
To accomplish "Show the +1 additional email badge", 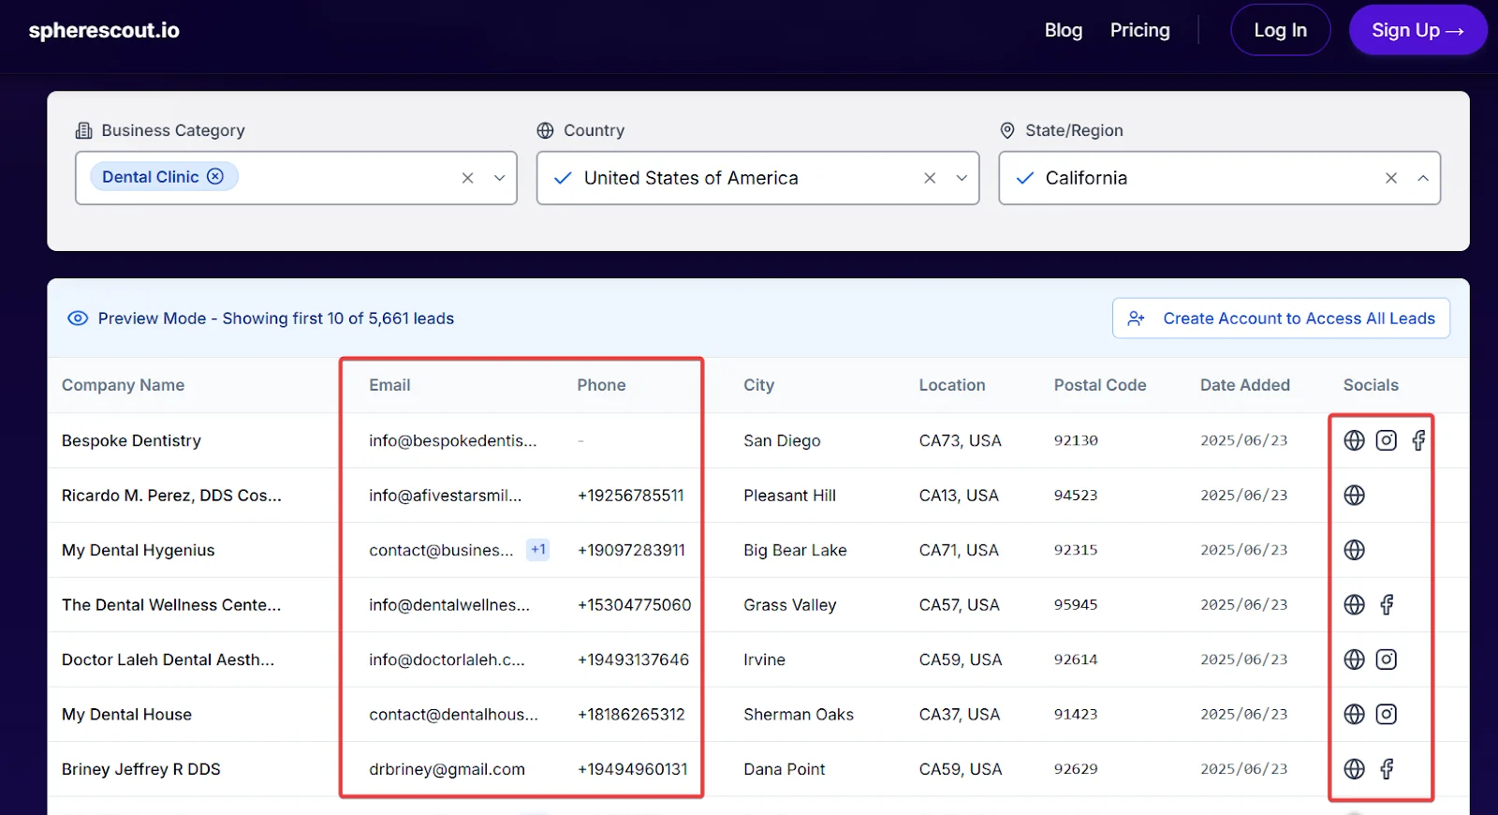I will point(538,550).
